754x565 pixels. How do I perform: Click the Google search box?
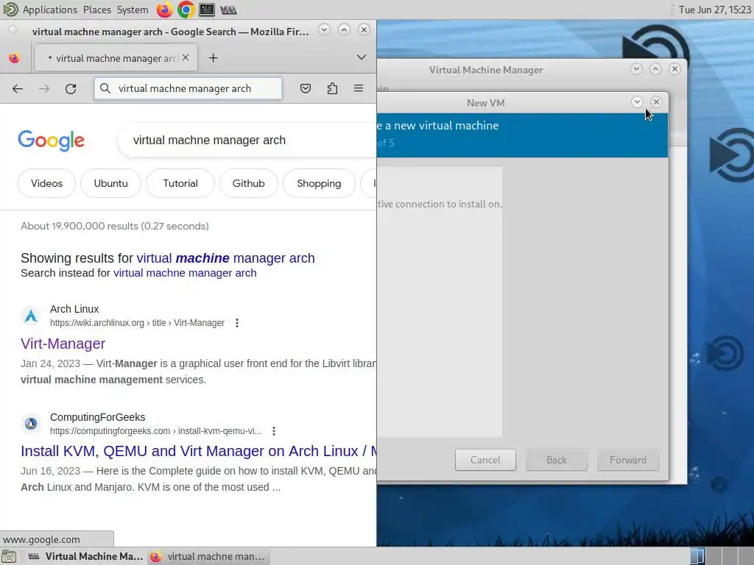pos(247,141)
